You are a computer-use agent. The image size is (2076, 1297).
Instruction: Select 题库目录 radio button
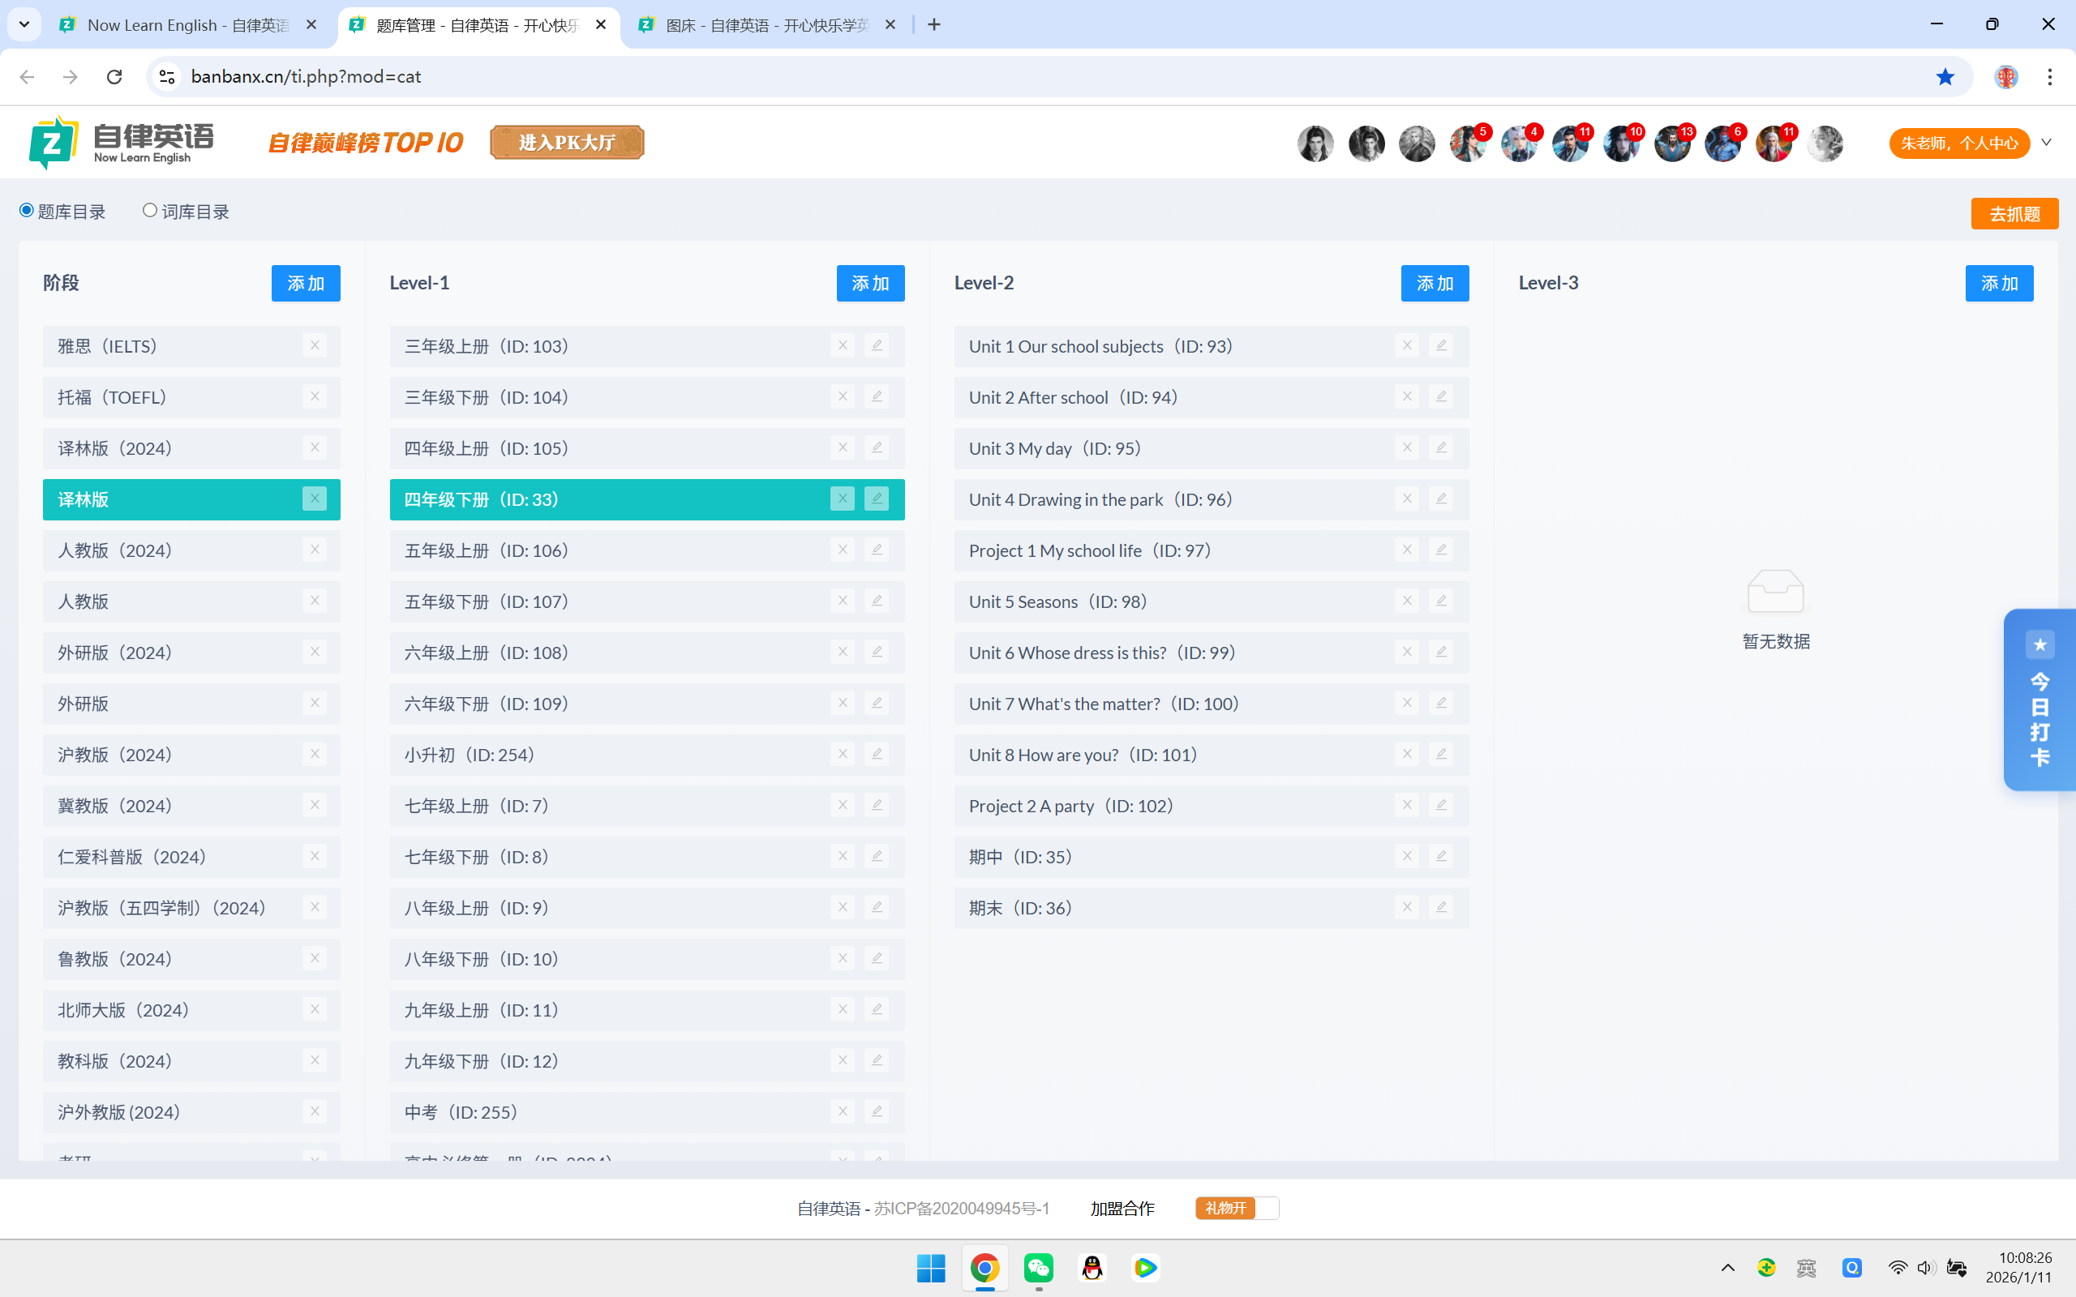[x=27, y=210]
